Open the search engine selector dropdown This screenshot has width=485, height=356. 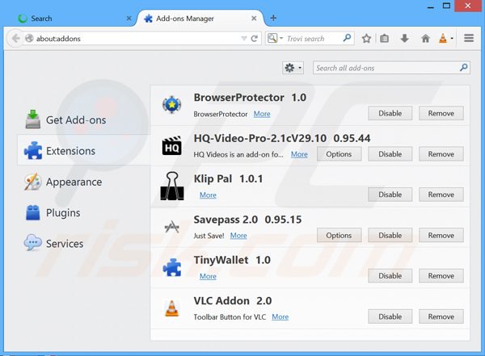[275, 38]
